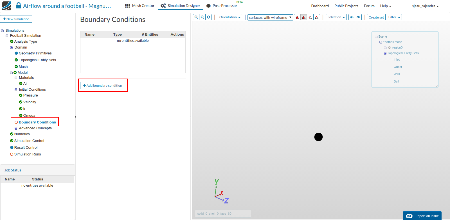
Task: Click the blue dot icon beside Geometry Primitives
Action: [16, 53]
